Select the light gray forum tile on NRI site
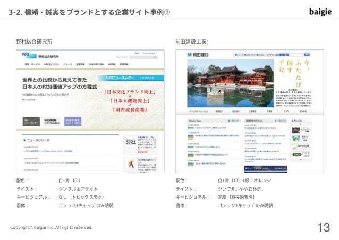This screenshot has width=339, height=240. [x=52, y=122]
